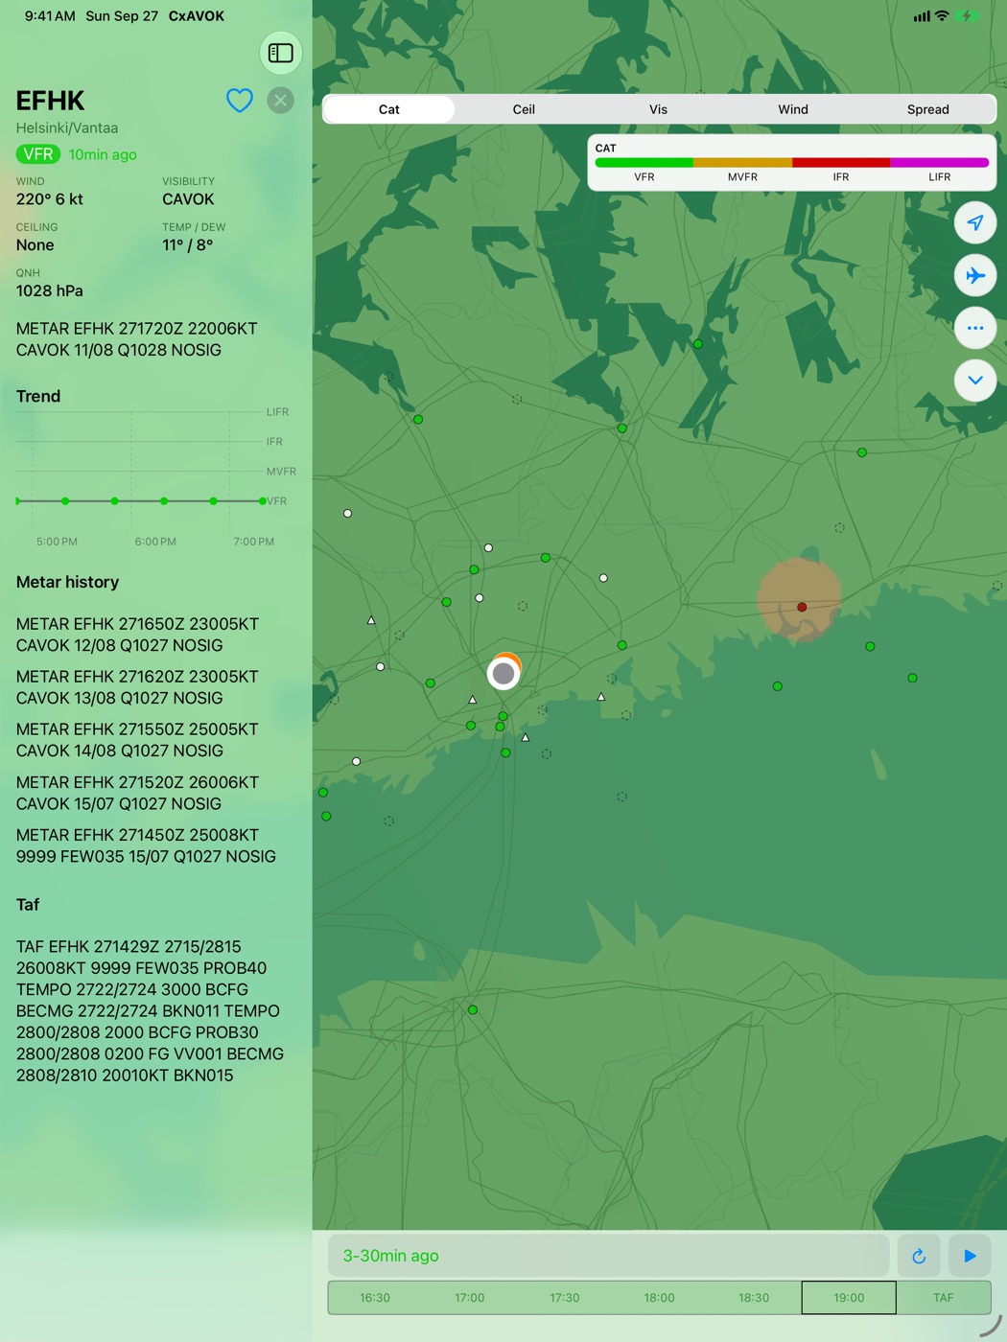1007x1342 pixels.
Task: Close the EFHK station details
Action: click(280, 100)
